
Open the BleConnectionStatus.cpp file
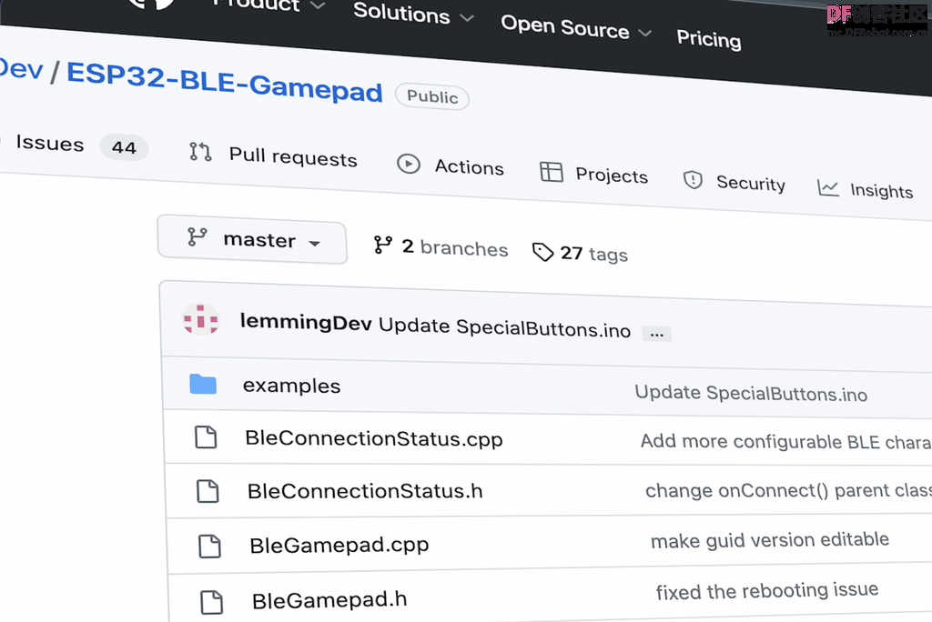coord(374,439)
